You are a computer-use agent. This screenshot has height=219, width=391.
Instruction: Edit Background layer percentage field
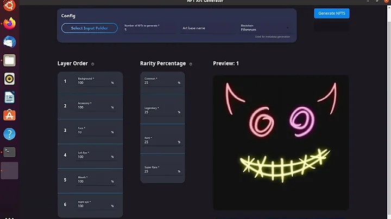pyautogui.click(x=96, y=81)
